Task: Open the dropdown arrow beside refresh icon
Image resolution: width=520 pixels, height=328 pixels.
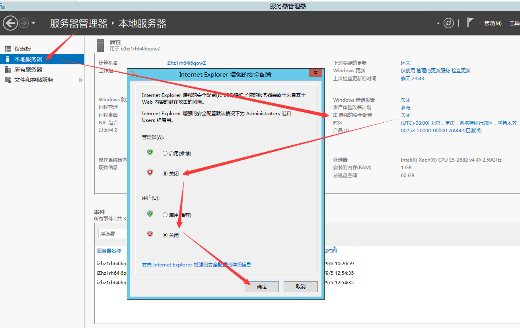Action: pyautogui.click(x=438, y=23)
